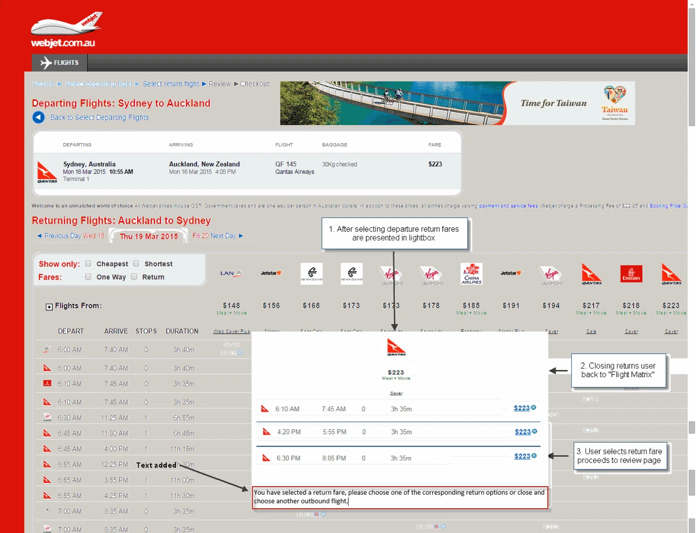Click the Next Day right arrow

pyautogui.click(x=241, y=236)
